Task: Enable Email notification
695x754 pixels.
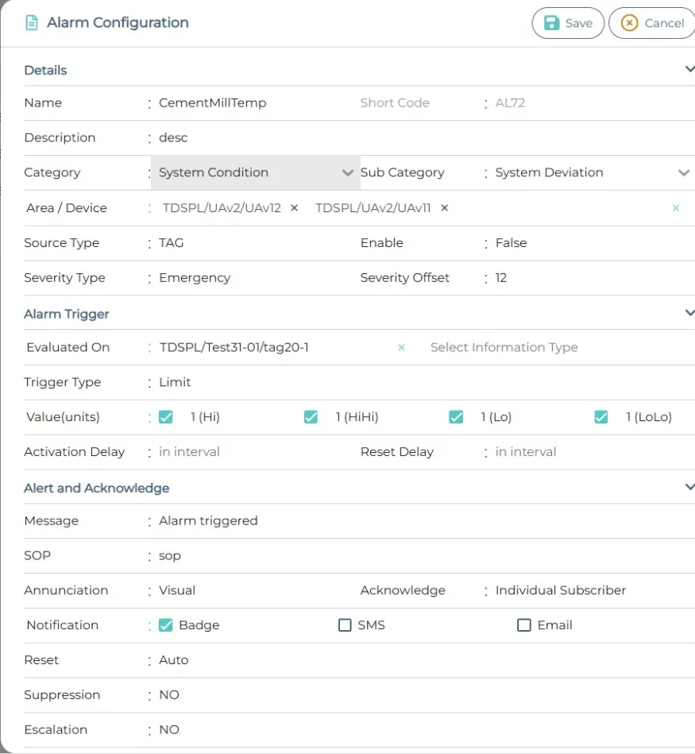Action: [524, 625]
